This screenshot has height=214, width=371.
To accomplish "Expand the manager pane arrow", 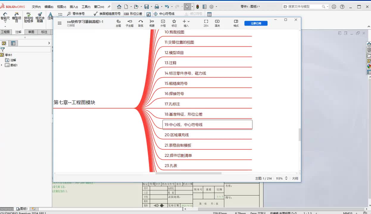I will coord(49,43).
